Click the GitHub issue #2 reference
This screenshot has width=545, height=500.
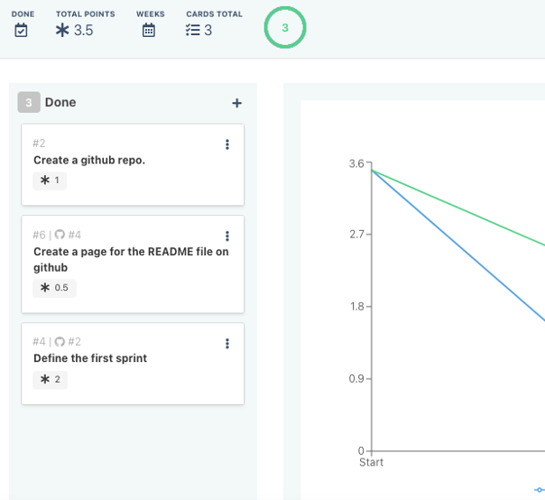pyautogui.click(x=75, y=342)
